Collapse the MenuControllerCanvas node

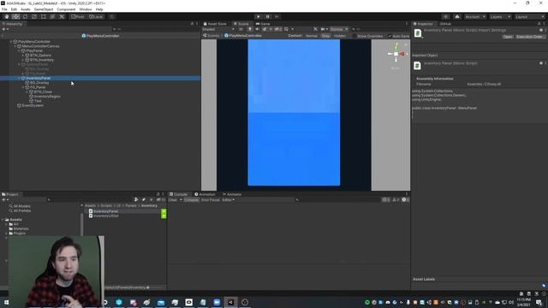coord(15,46)
